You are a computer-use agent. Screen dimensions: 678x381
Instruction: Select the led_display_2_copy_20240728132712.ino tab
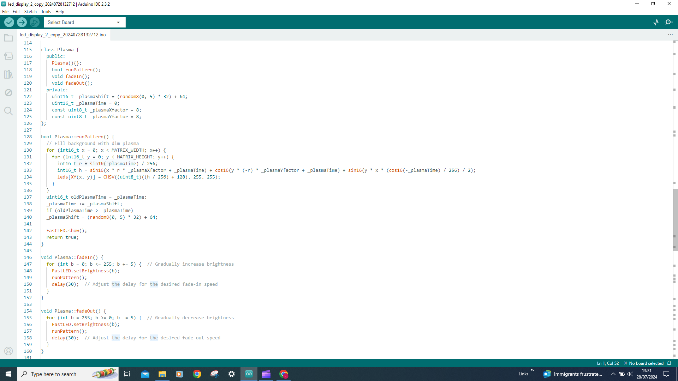pyautogui.click(x=63, y=35)
